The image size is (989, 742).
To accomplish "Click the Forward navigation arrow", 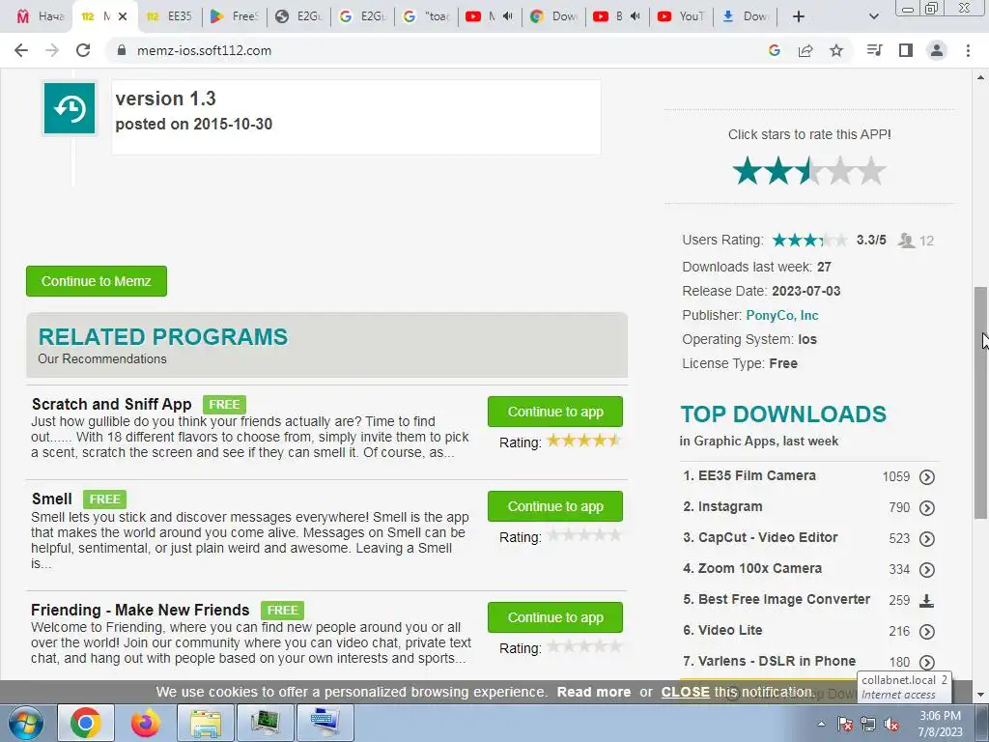I will pos(52,50).
